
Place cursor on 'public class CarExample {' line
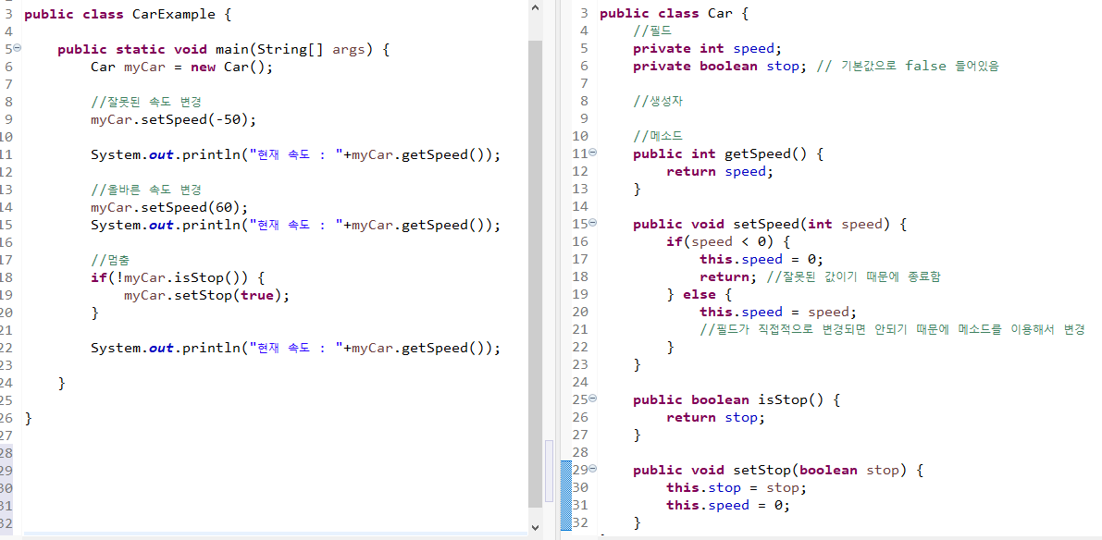pos(127,14)
